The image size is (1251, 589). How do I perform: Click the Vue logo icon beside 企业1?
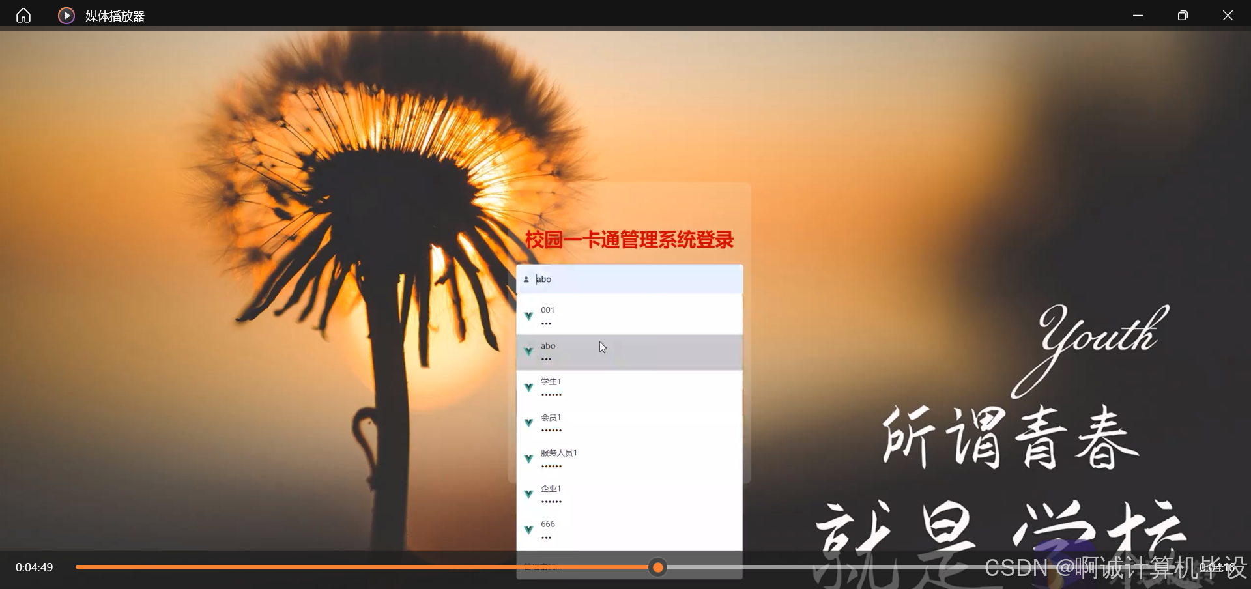pyautogui.click(x=528, y=495)
